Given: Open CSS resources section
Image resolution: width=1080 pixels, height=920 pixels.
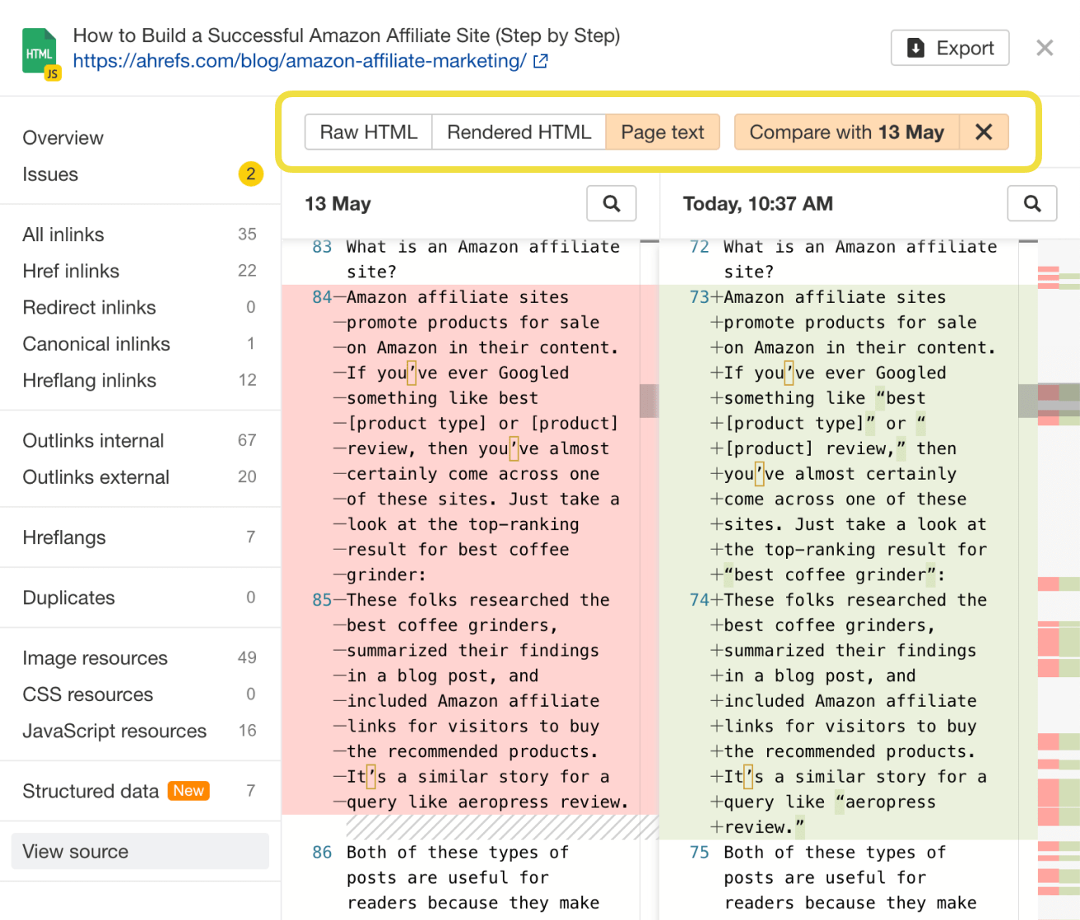Looking at the screenshot, I should tap(140, 695).
